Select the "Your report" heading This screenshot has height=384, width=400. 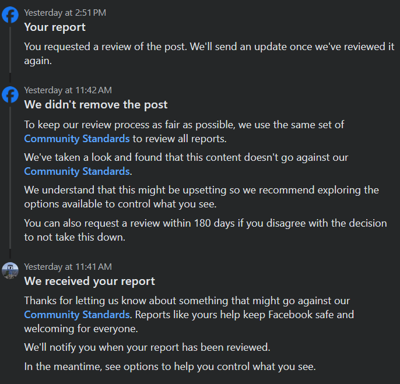pyautogui.click(x=55, y=27)
